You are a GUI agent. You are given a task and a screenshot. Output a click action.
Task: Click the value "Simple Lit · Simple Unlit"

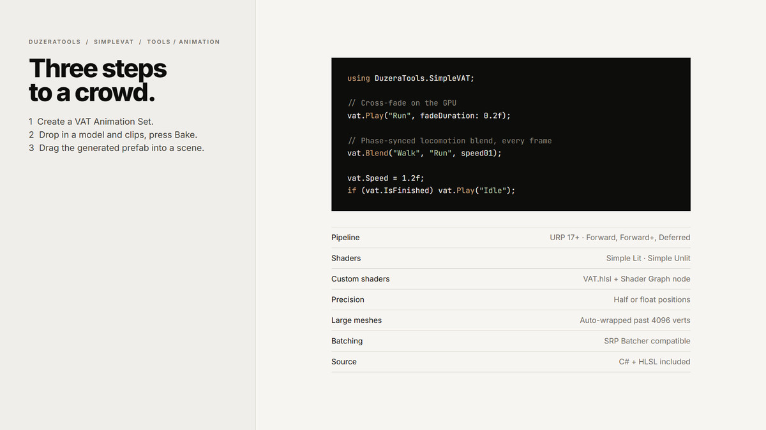pos(648,259)
